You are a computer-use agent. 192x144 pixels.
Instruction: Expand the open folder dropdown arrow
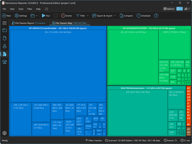pos(37,16)
